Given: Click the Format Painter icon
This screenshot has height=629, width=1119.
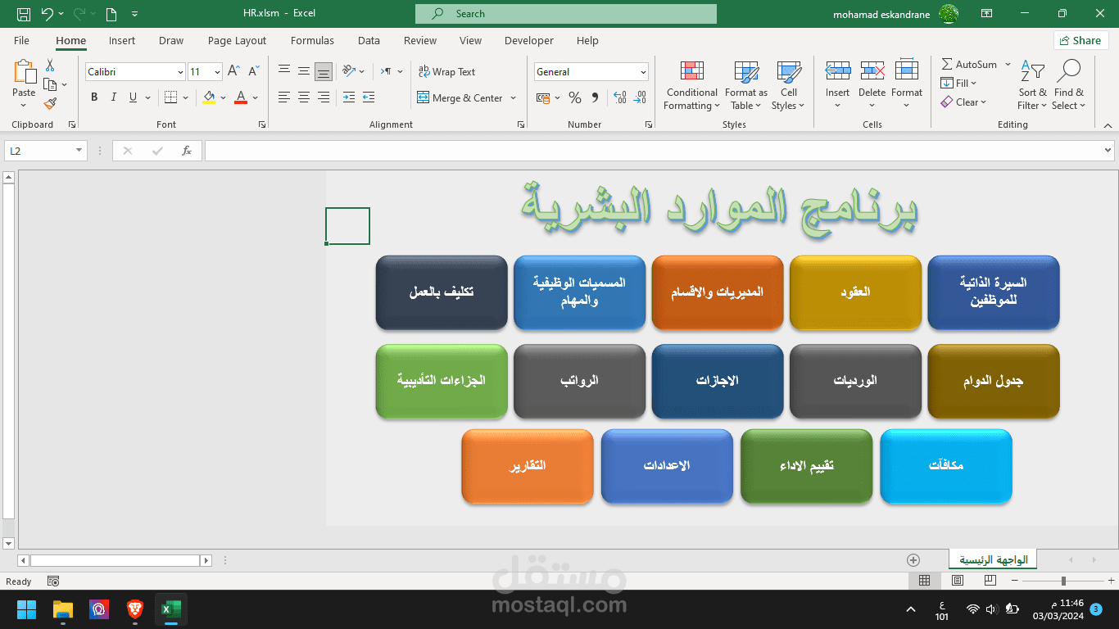Looking at the screenshot, I should tap(48, 102).
